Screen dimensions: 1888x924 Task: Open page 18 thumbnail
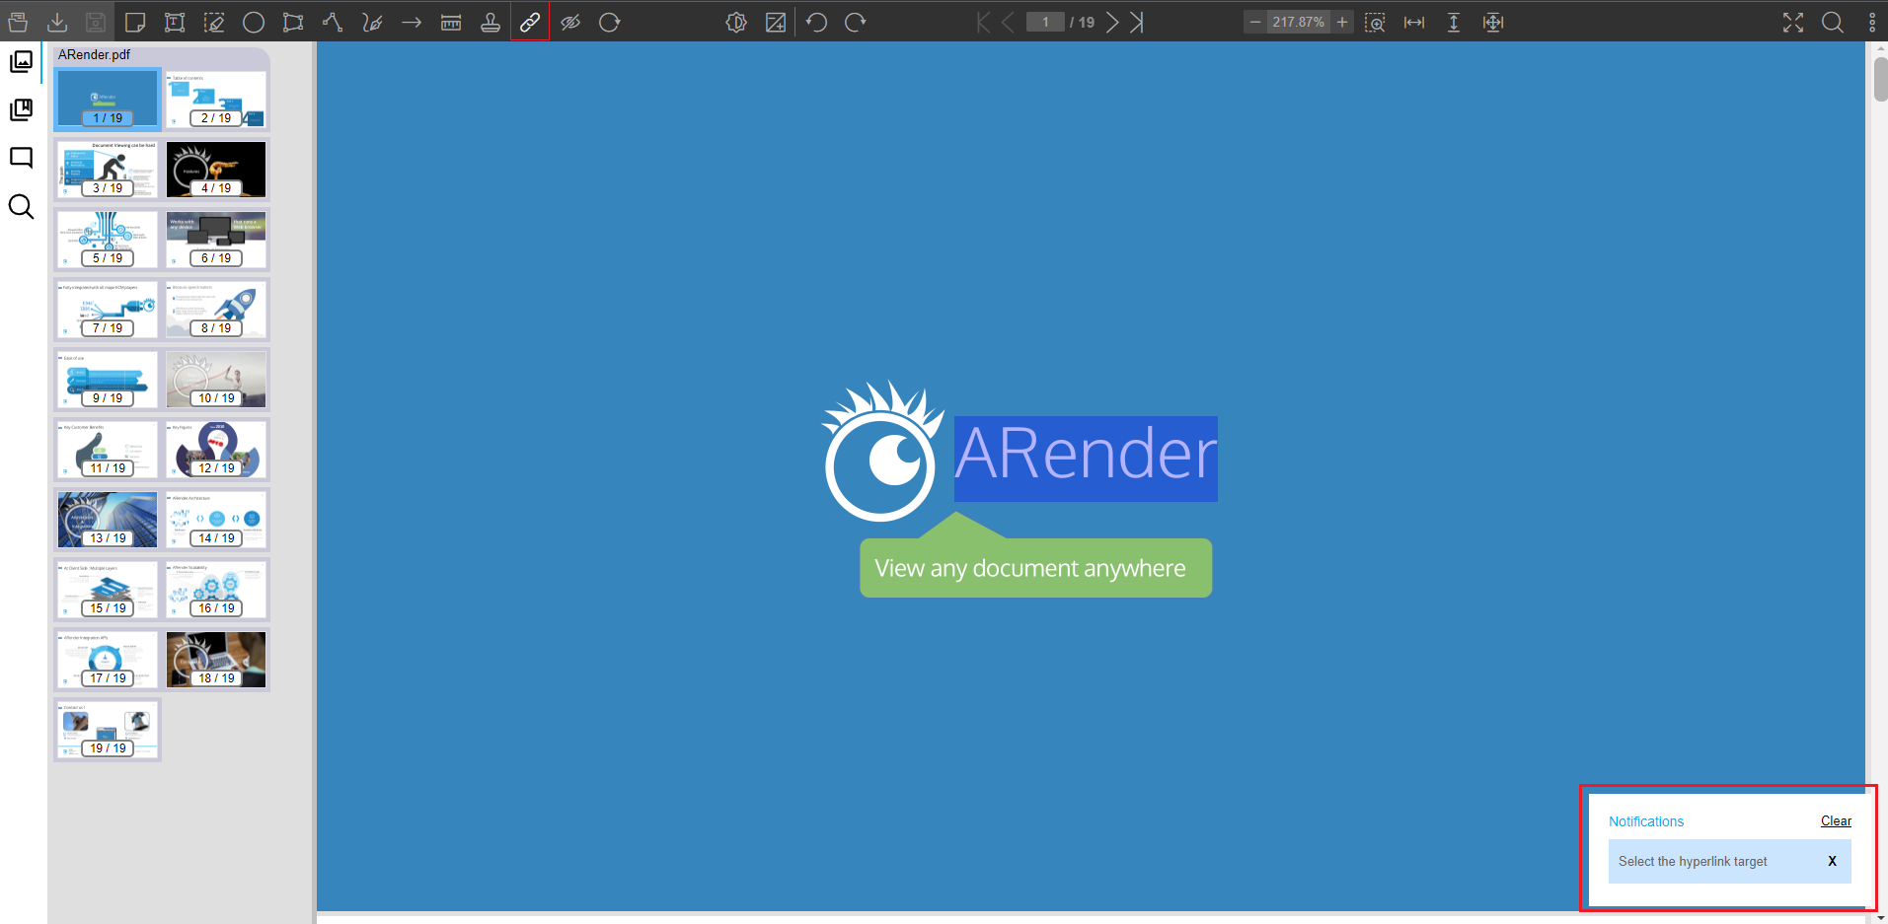coord(216,659)
